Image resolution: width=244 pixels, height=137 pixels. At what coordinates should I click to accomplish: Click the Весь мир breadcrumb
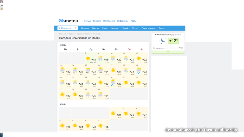tap(63, 34)
